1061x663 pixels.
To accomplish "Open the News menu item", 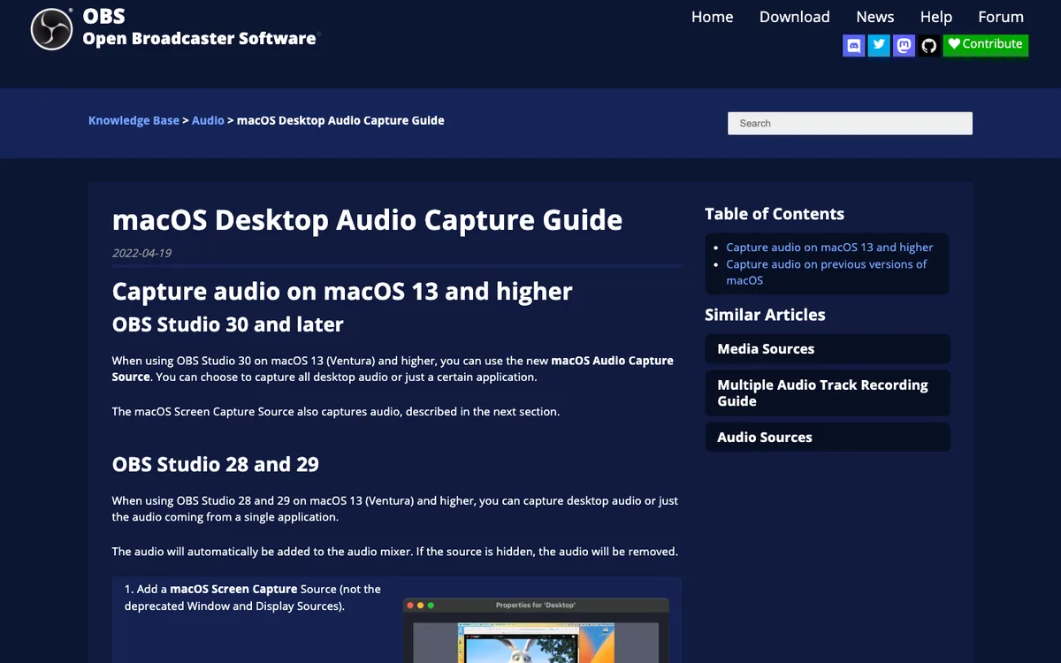I will [x=875, y=17].
